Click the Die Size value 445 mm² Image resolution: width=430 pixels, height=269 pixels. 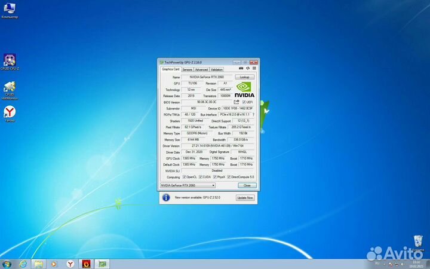pyautogui.click(x=225, y=90)
